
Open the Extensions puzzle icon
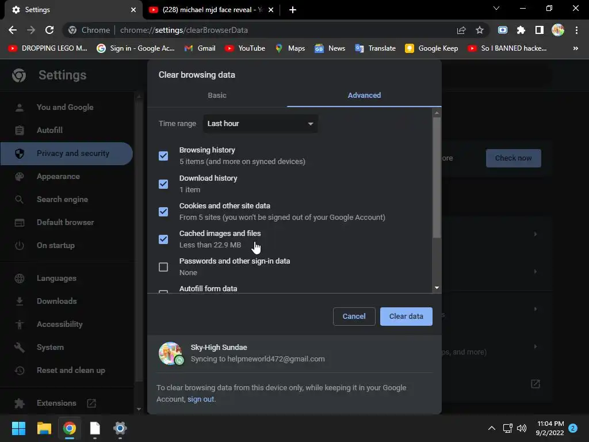tap(521, 30)
